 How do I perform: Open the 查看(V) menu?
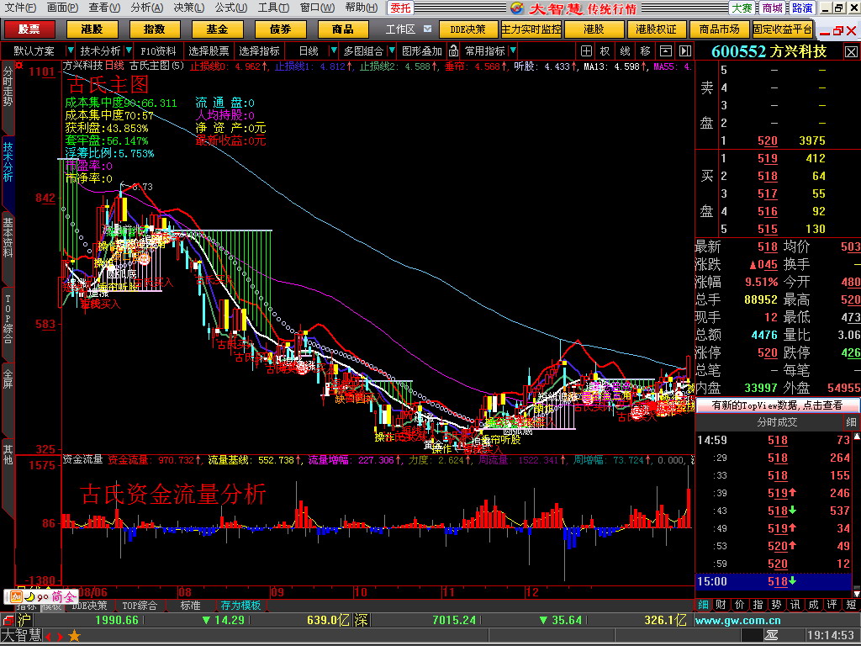104,8
